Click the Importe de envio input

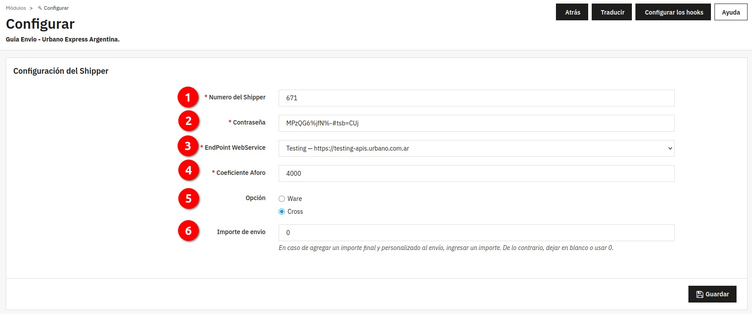(476, 233)
